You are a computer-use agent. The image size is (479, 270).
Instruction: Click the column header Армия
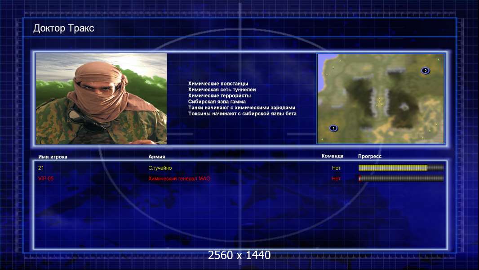coord(157,157)
